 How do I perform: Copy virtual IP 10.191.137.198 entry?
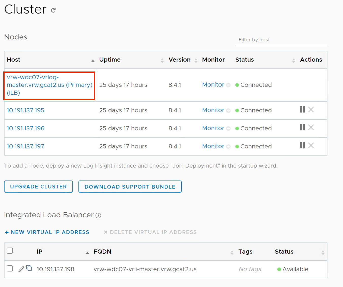pos(29,268)
